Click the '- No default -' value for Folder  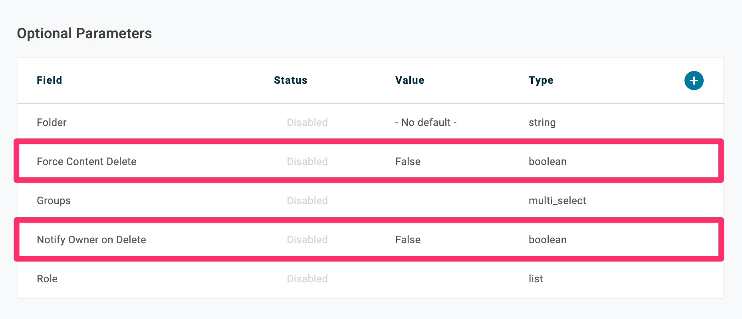(x=426, y=122)
